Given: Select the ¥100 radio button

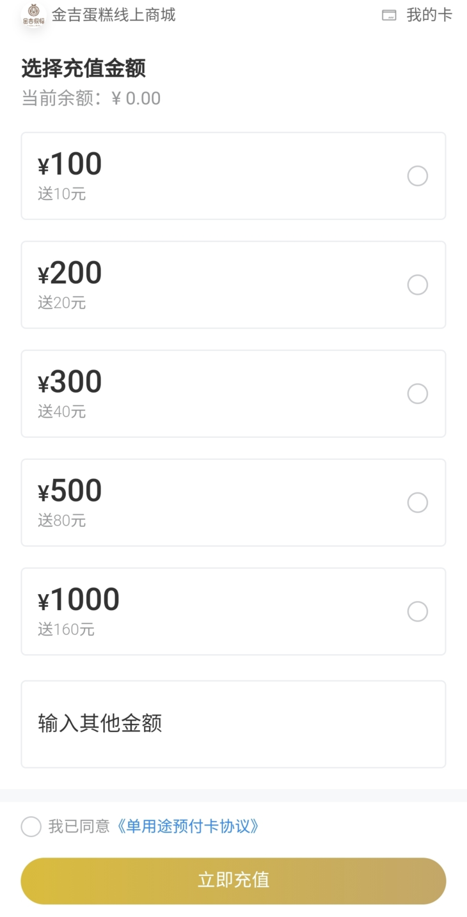Looking at the screenshot, I should [x=418, y=176].
